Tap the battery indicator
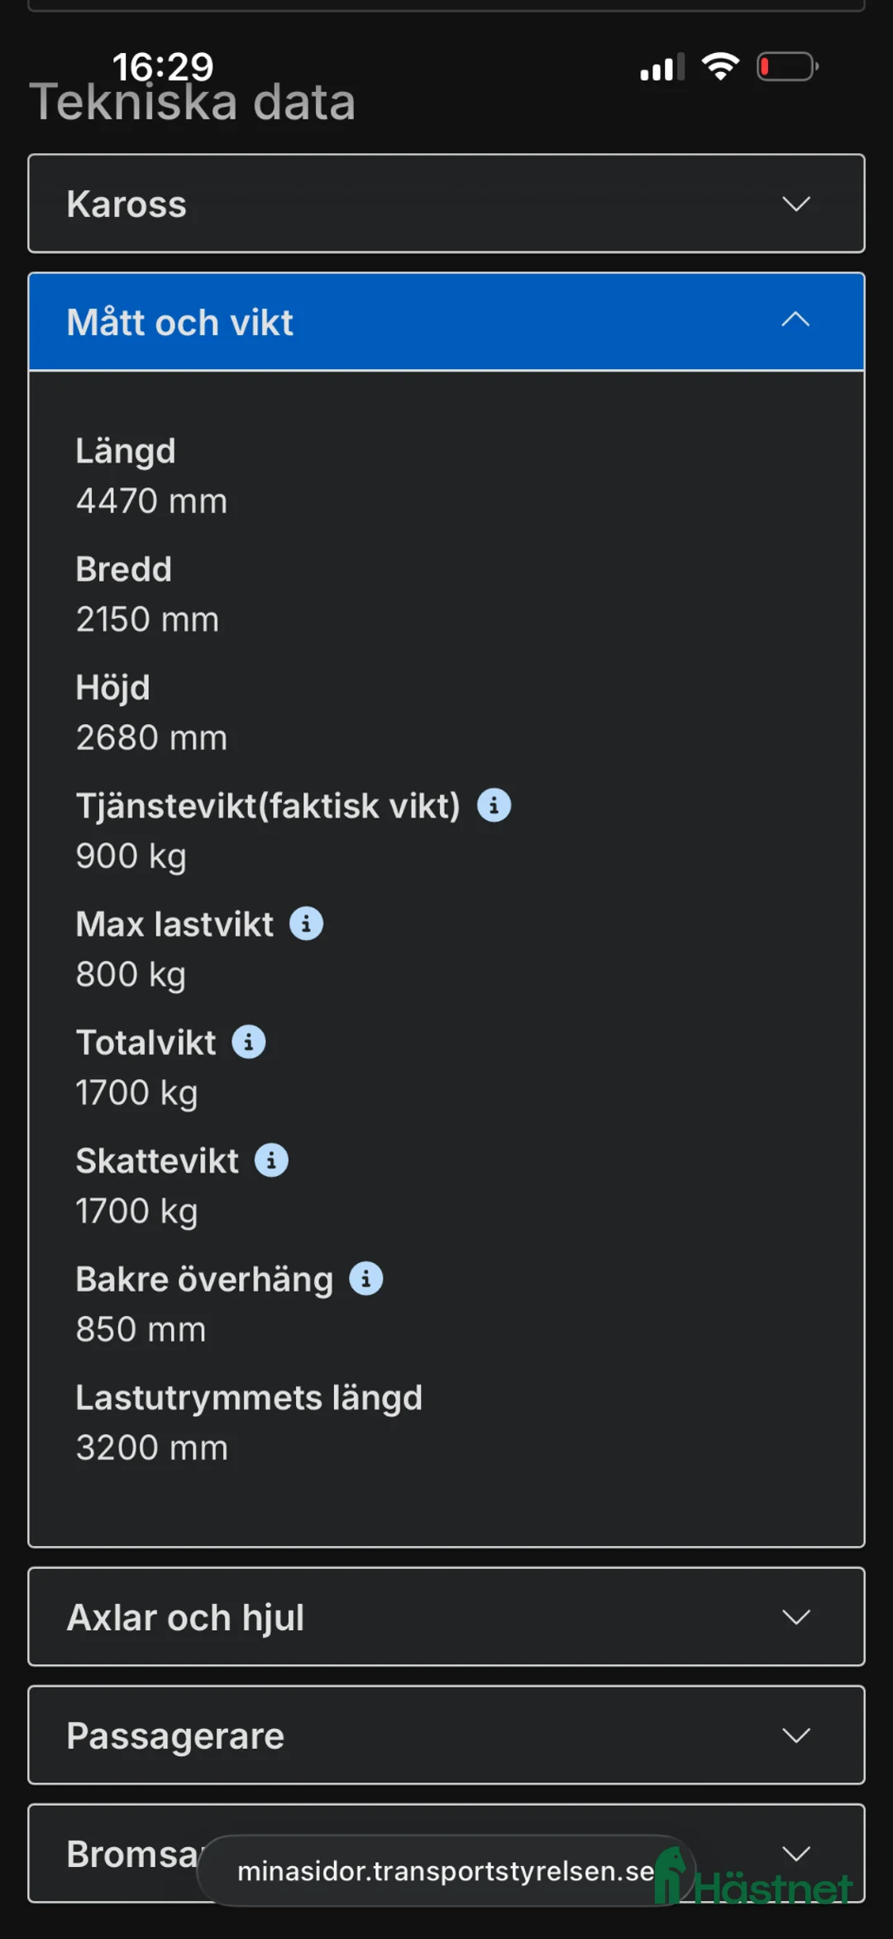This screenshot has height=1939, width=893. pyautogui.click(x=786, y=65)
